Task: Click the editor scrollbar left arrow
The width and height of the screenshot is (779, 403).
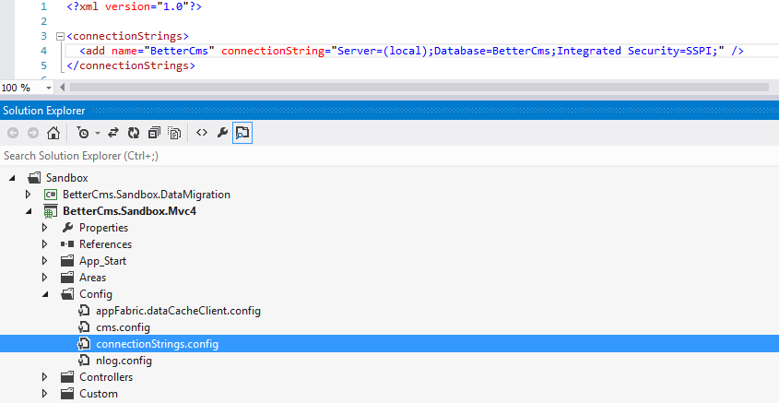Action: coord(62,88)
